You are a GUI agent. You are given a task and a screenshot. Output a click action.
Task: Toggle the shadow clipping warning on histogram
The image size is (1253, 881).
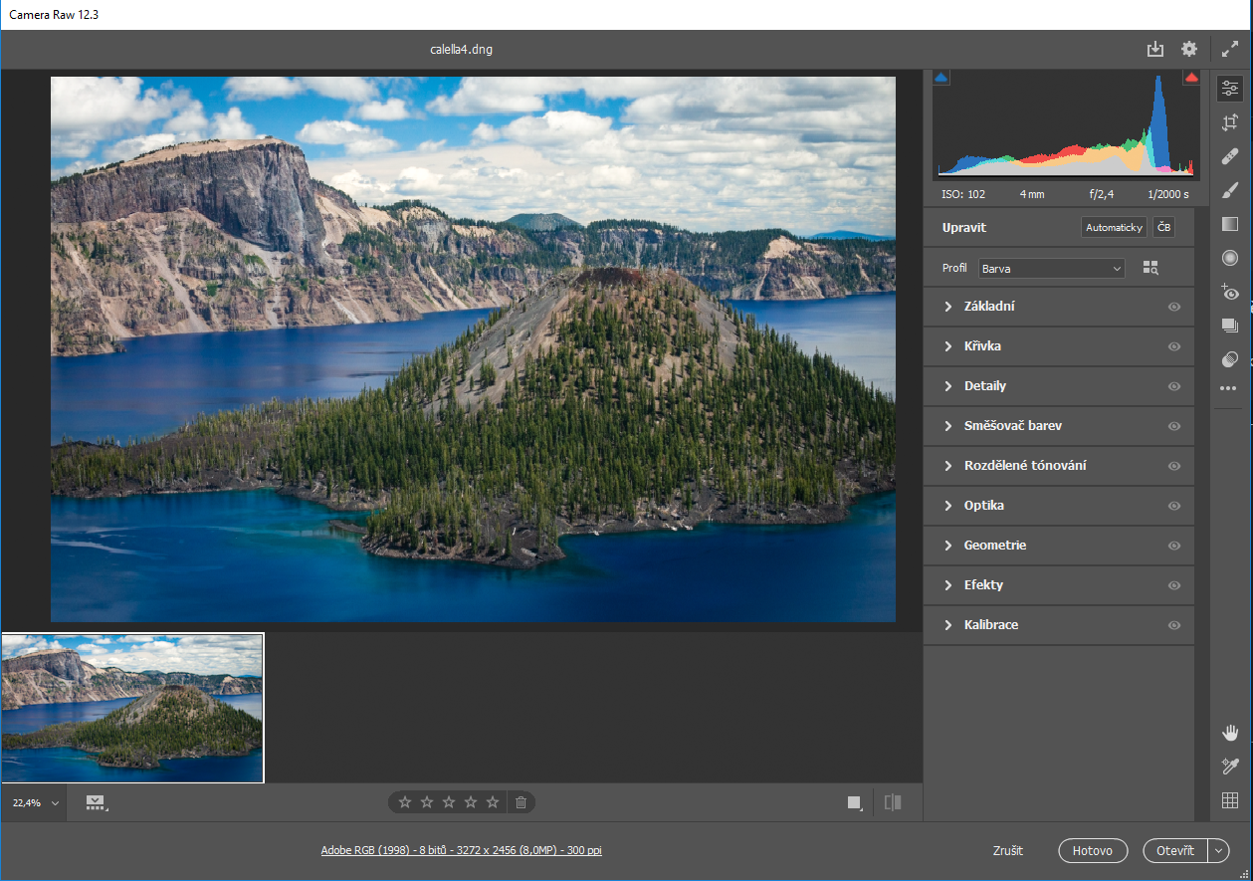pyautogui.click(x=940, y=76)
